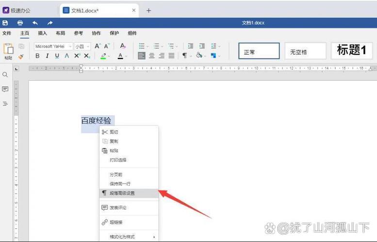Viewport: 377px width, 242px height.
Task: Click the redo arrow
Action: coord(50,23)
